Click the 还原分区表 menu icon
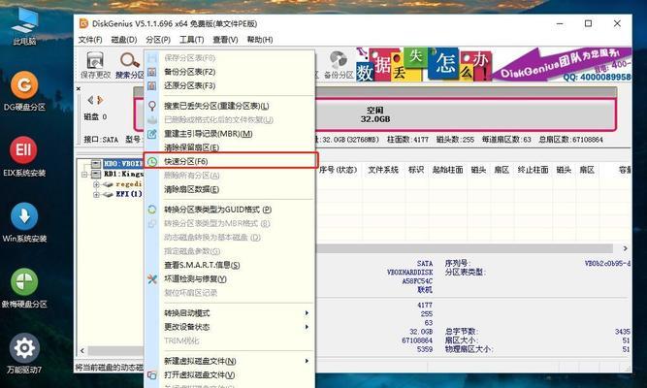 click(152, 85)
